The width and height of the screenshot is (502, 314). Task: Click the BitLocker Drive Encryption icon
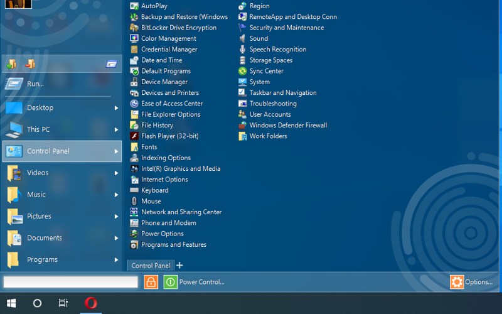(x=134, y=28)
